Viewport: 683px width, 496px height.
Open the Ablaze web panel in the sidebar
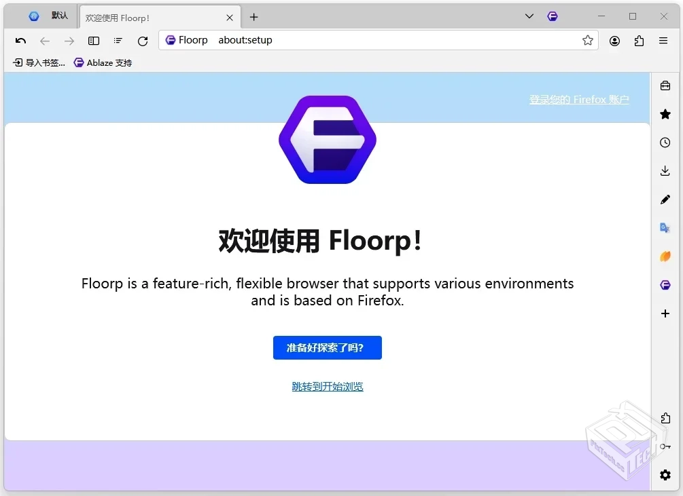[665, 256]
